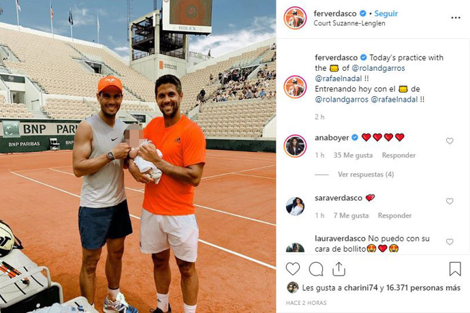Open the 16.371 personas más likes list

[x=423, y=288]
